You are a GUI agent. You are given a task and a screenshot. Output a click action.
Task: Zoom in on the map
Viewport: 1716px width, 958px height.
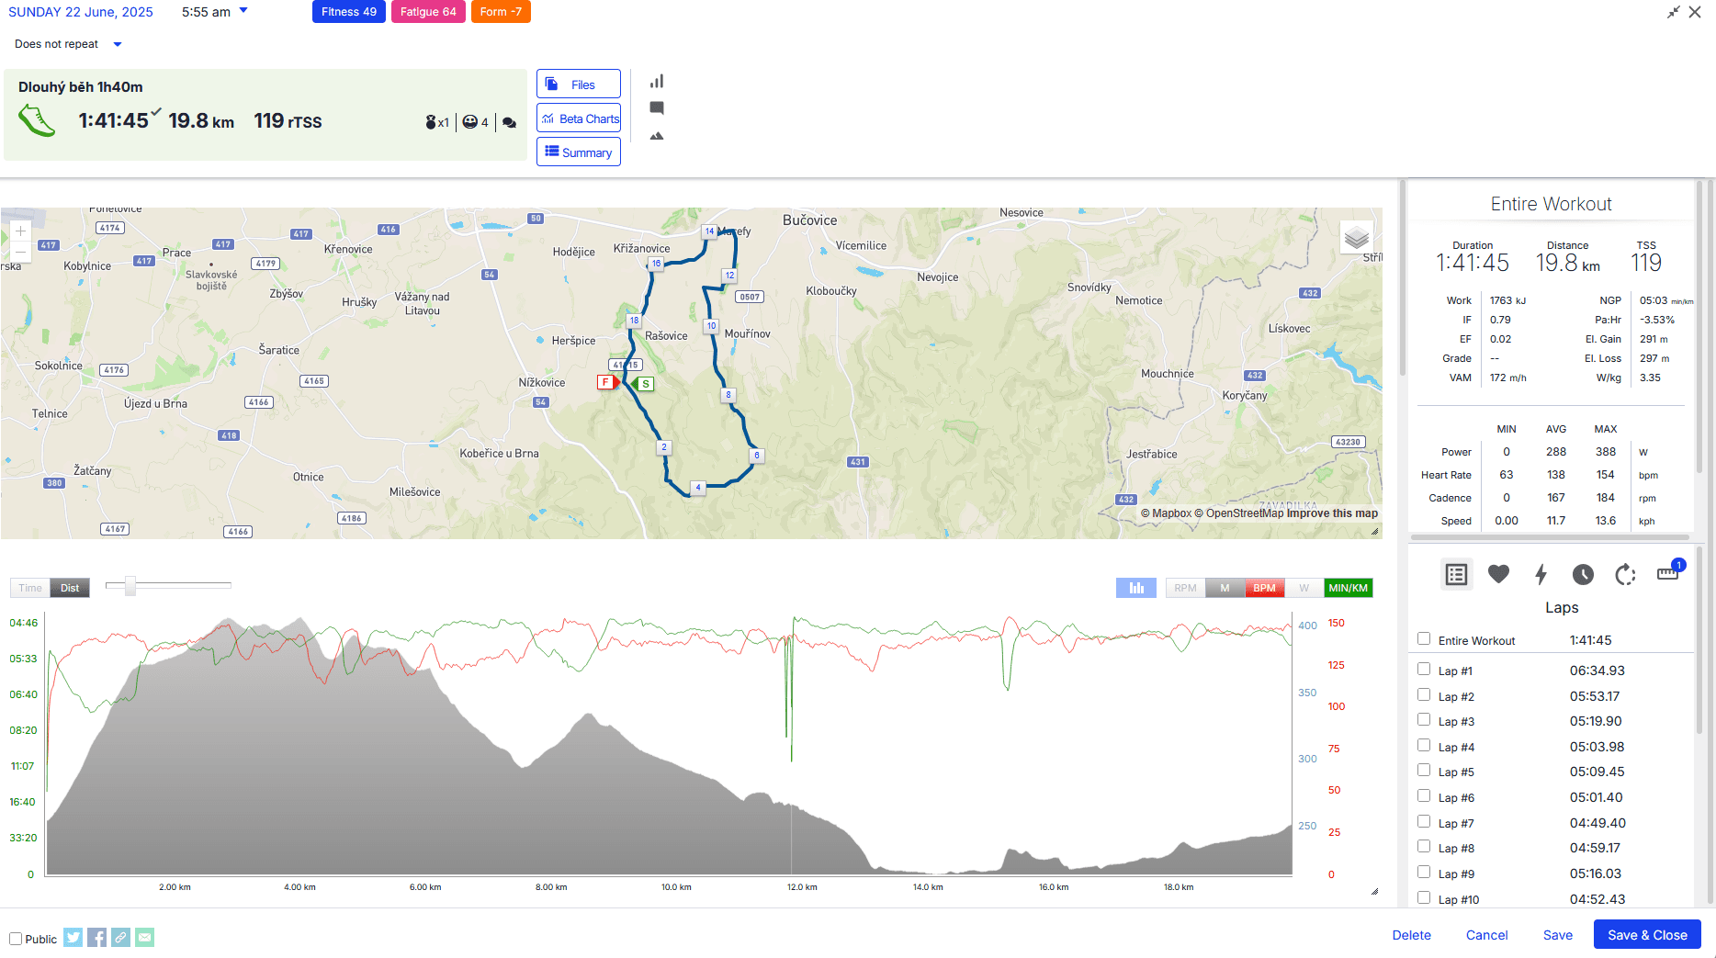tap(20, 231)
